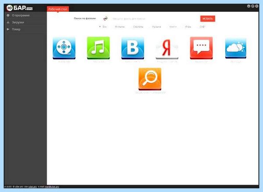Open the Yandex 'Я' tile
The height and width of the screenshot is (192, 263).
(x=167, y=48)
